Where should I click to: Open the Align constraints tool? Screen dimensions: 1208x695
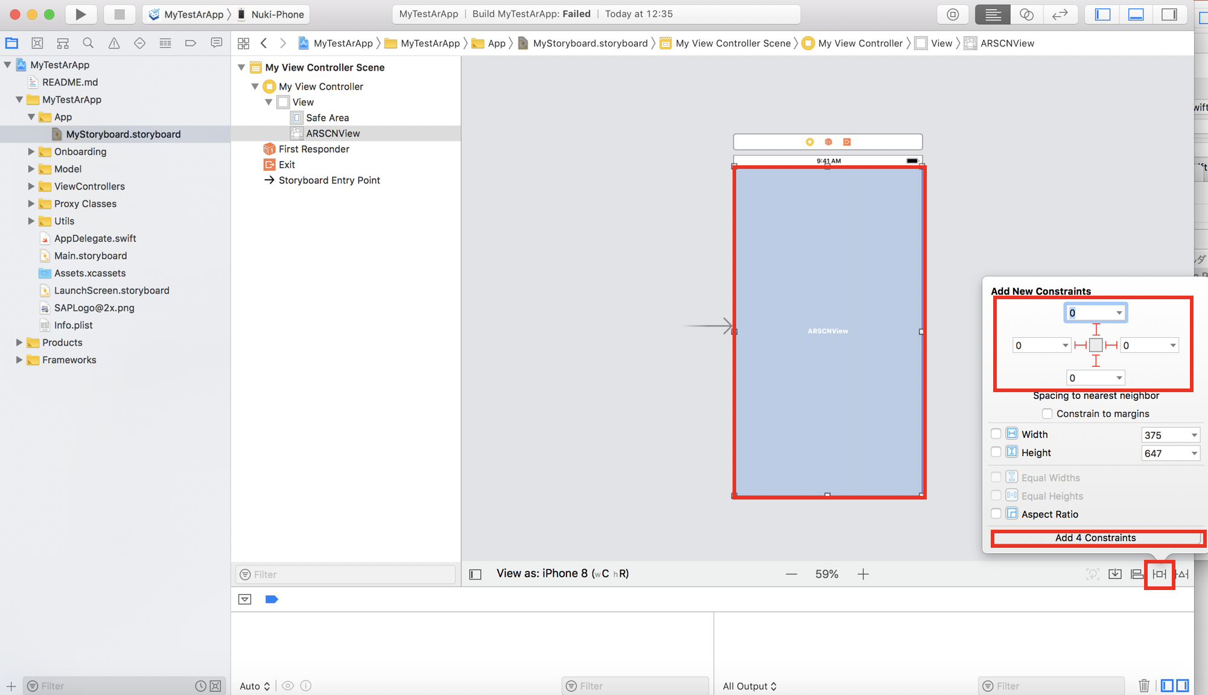pyautogui.click(x=1137, y=574)
